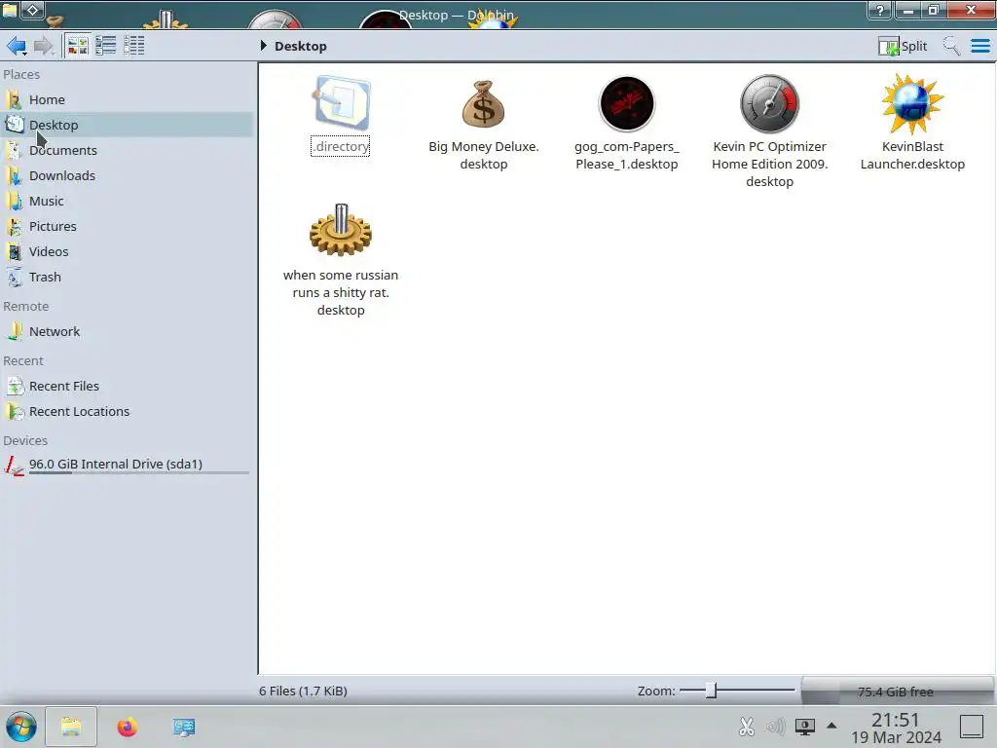Select the 96.0 GiB Internal Drive
Screen dimensions: 997x748
[128, 465]
